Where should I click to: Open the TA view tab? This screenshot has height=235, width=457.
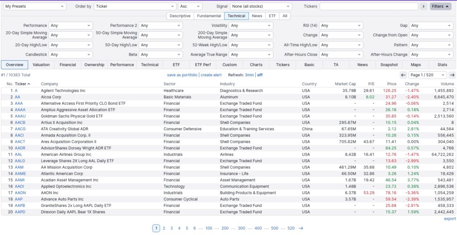tap(336, 65)
